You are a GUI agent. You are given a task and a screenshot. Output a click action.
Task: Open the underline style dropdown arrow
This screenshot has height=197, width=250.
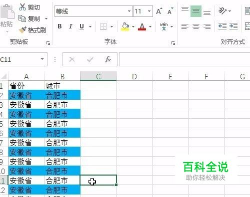pos(90,26)
